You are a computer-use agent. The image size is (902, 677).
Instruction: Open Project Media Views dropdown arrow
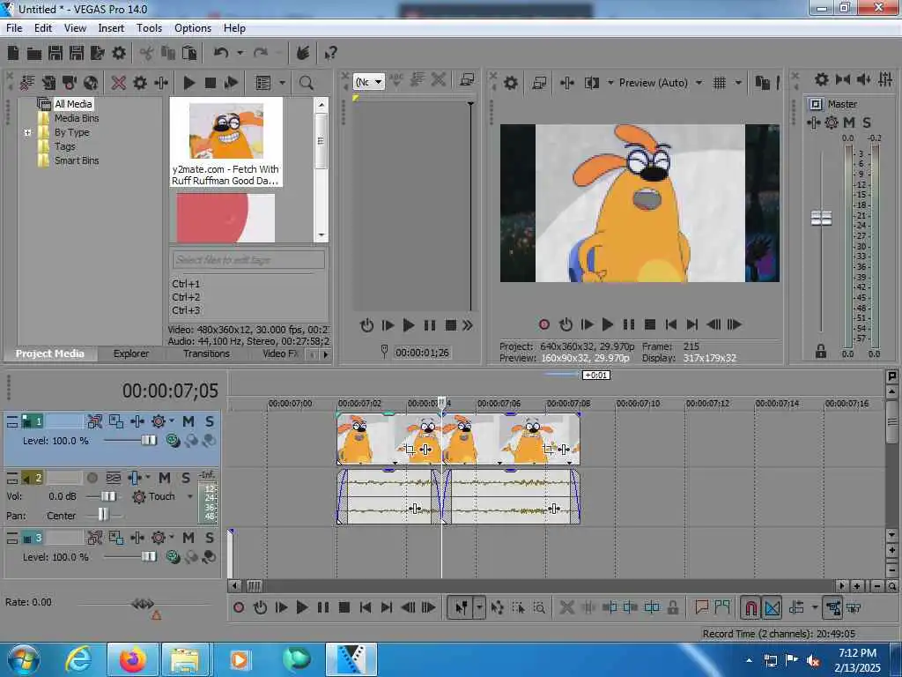point(282,83)
